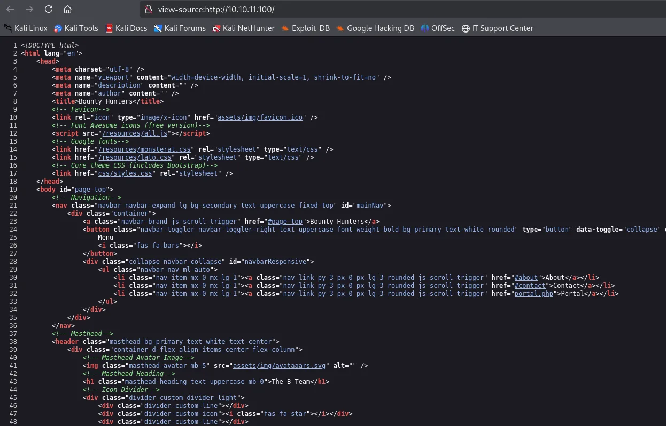This screenshot has width=666, height=426.
Task: Click The B Team heading text
Action: (x=291, y=382)
